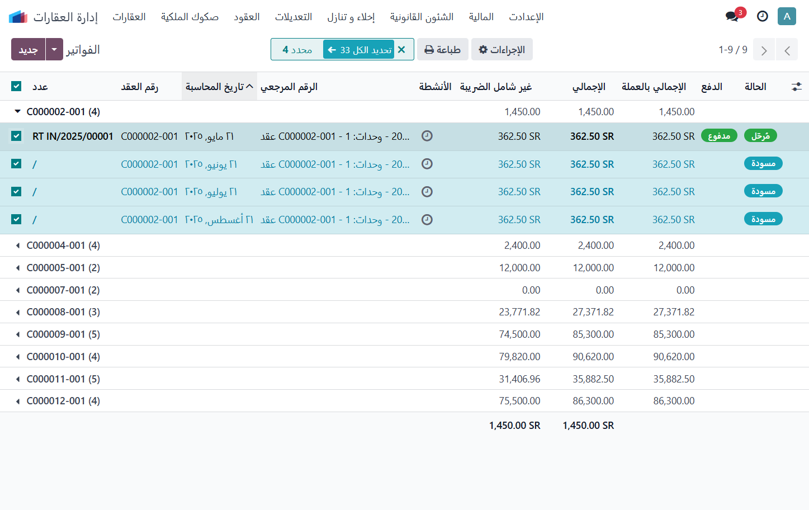Expand the C000005-001 group
Image resolution: width=809 pixels, height=510 pixels.
(17, 268)
